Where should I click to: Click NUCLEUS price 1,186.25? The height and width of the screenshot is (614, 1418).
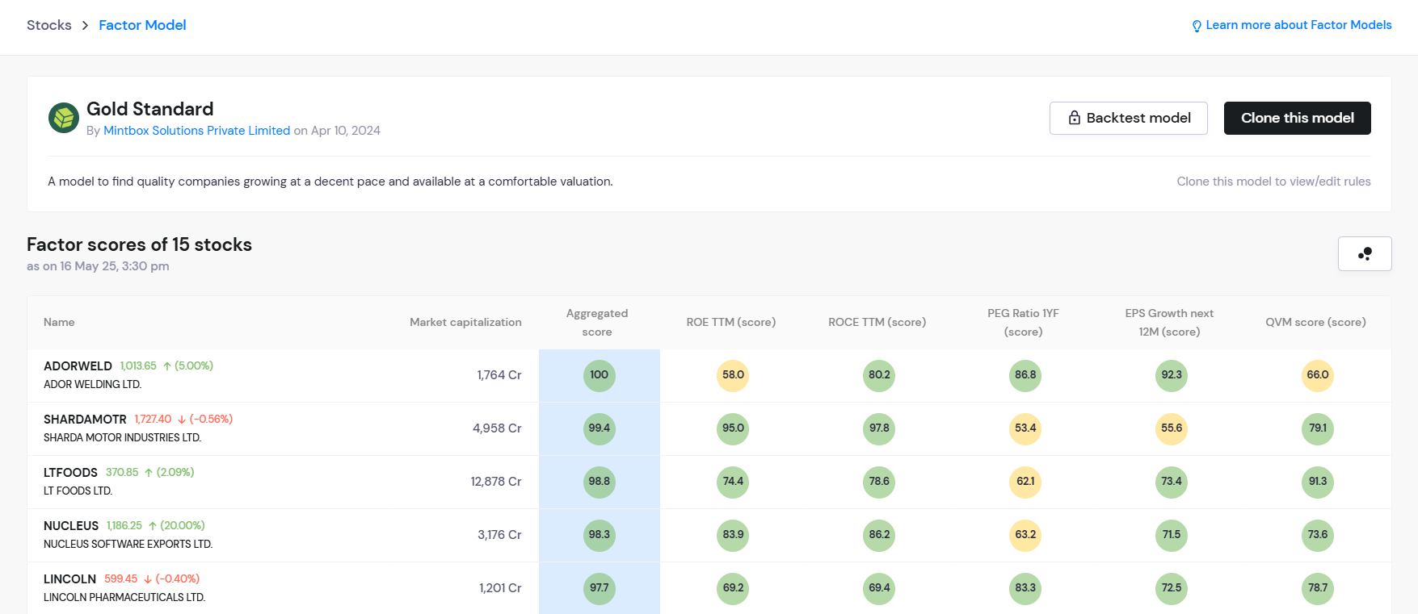tap(124, 526)
